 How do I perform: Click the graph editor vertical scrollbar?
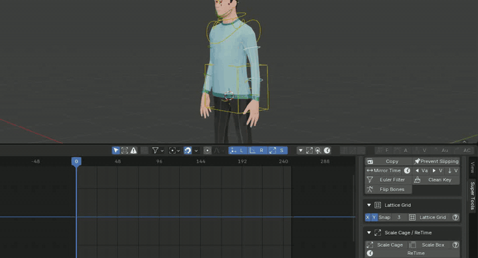point(354,208)
